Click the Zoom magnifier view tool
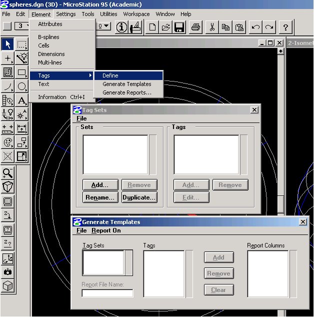Viewport: 314px width, 317px height. [x=7, y=173]
